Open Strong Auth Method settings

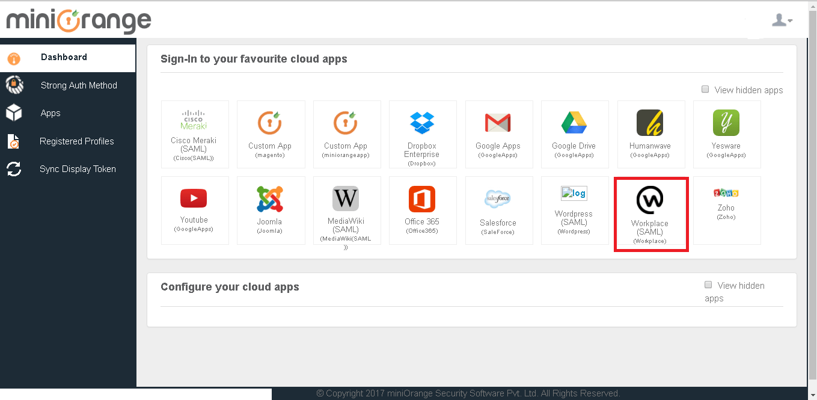pos(78,85)
